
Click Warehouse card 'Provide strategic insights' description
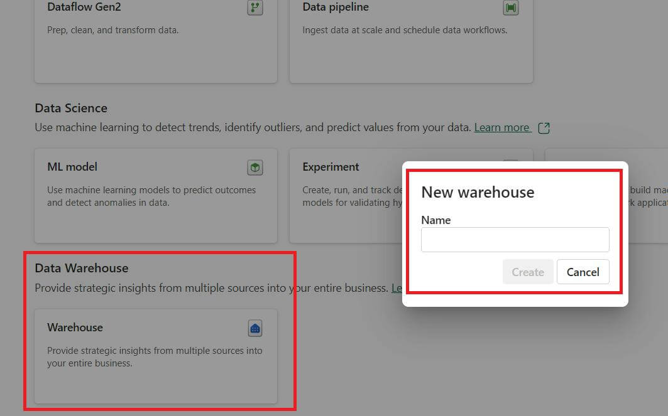coord(155,357)
